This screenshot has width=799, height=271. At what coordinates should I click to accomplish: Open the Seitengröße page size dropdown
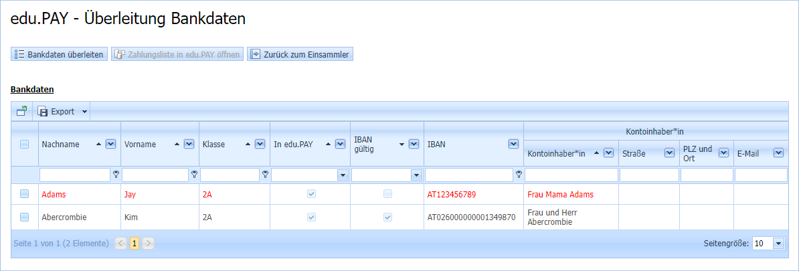(778, 244)
